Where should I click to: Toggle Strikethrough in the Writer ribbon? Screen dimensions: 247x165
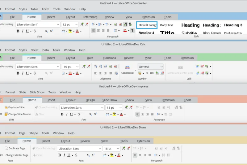[x=35, y=31]
